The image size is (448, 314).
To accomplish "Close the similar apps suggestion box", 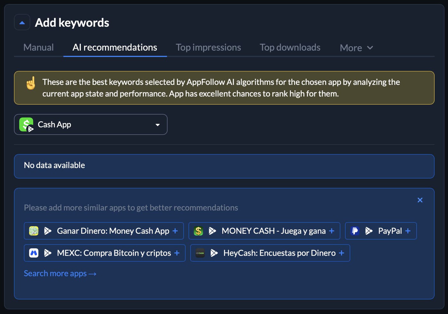I will pos(420,200).
